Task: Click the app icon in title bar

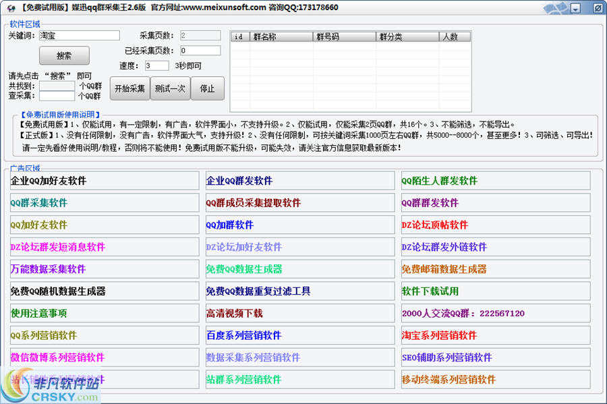Action: click(11, 7)
